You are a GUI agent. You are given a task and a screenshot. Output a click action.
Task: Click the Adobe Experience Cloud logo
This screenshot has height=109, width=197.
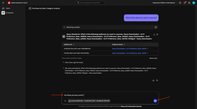click(x=9, y=3)
